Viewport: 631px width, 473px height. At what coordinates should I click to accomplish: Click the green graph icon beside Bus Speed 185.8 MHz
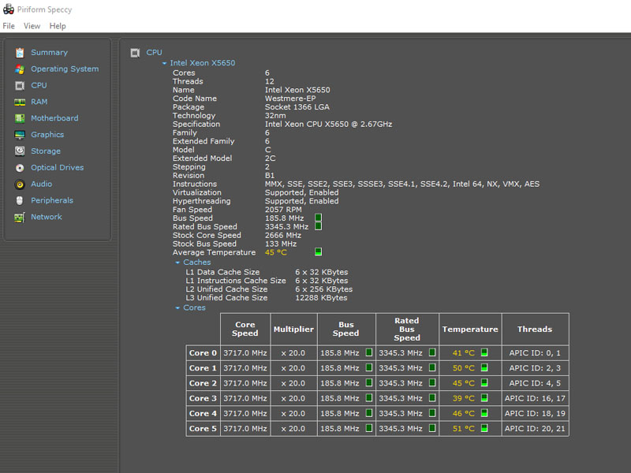319,218
